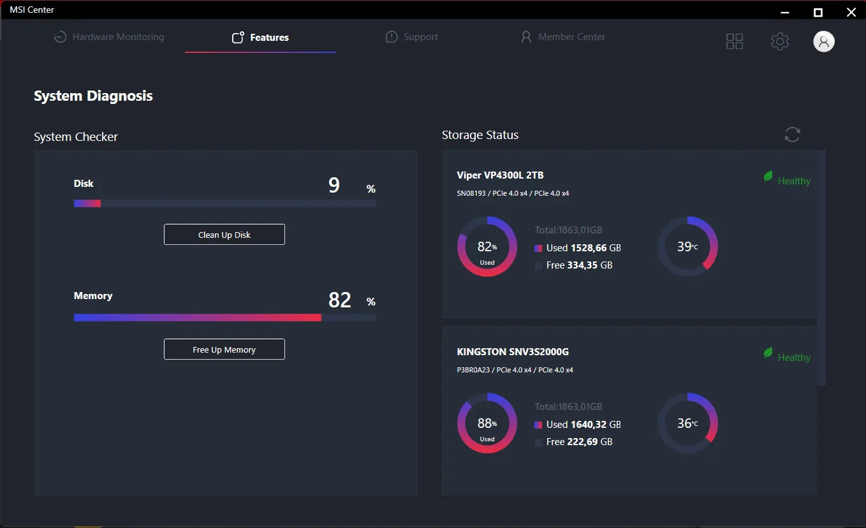This screenshot has height=528, width=866.
Task: Click the Hardware Monitoring gauge icon
Action: 60,37
